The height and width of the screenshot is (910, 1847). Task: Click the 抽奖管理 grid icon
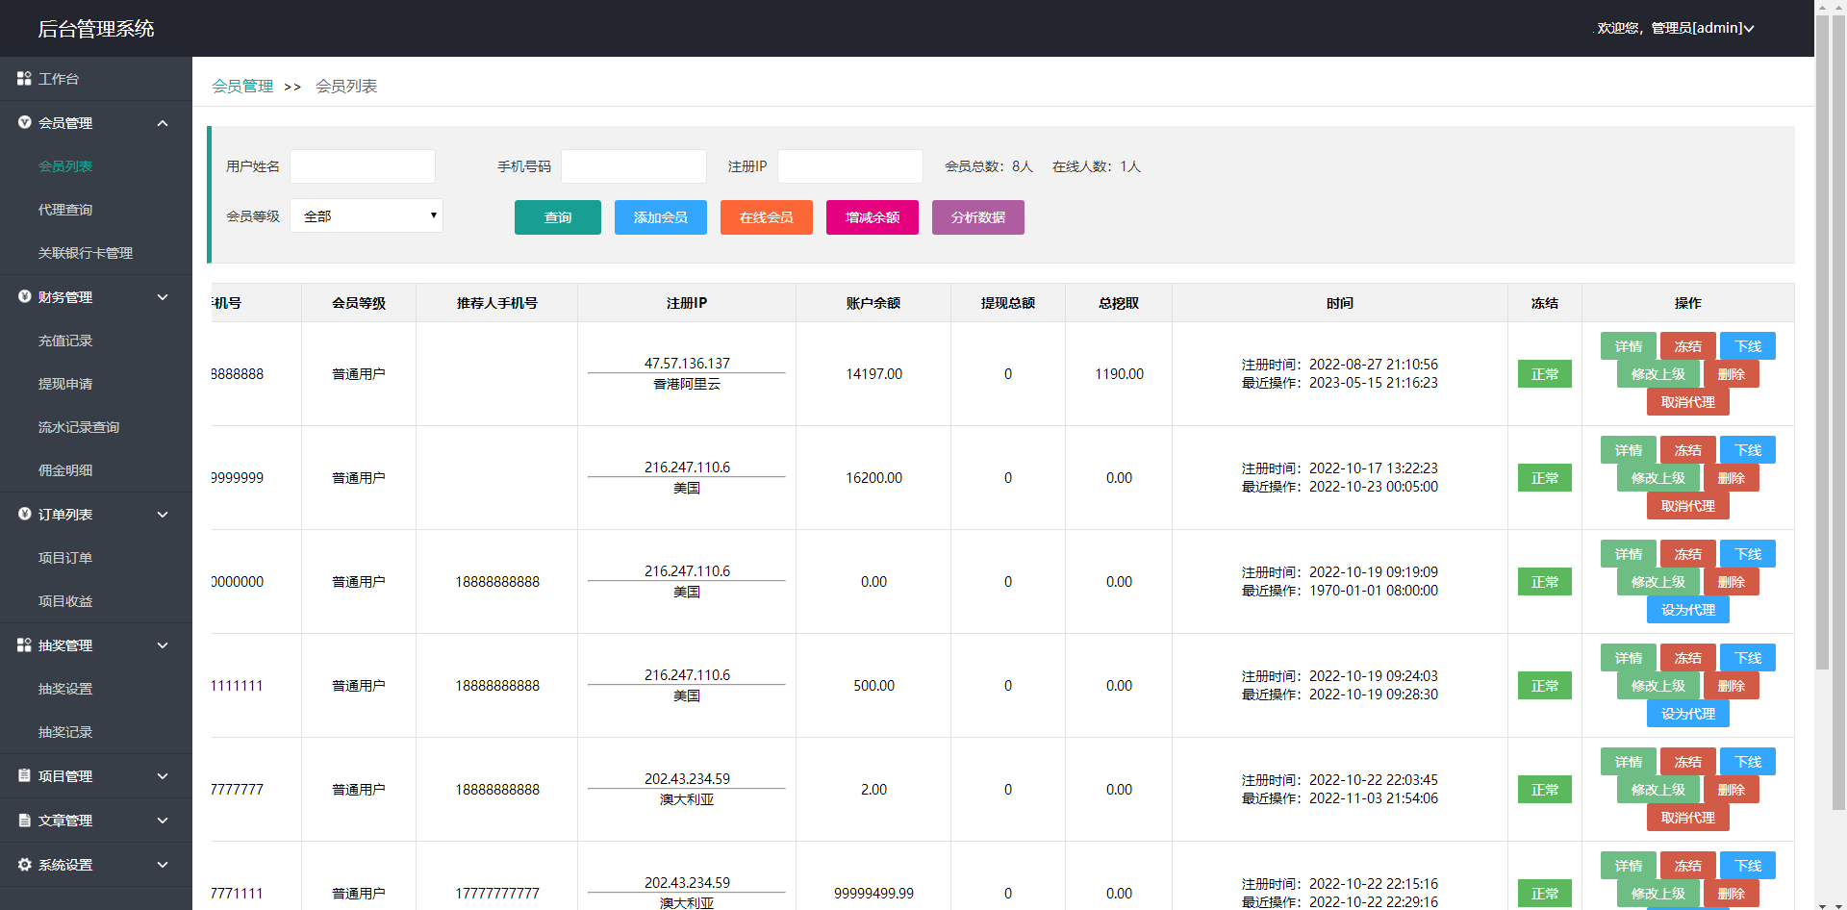click(x=24, y=645)
